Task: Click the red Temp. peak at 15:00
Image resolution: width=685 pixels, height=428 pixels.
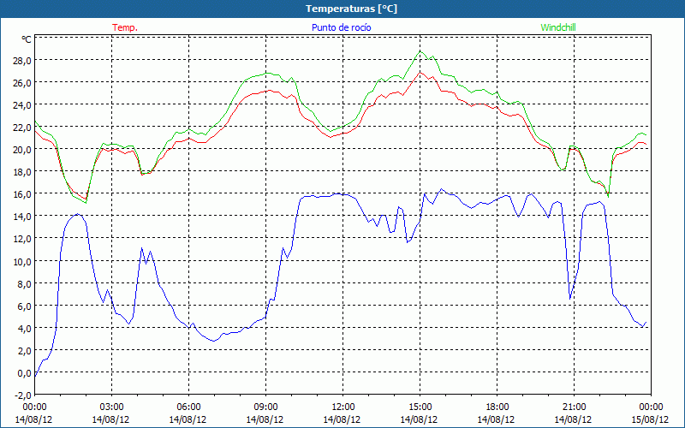Action: point(420,73)
